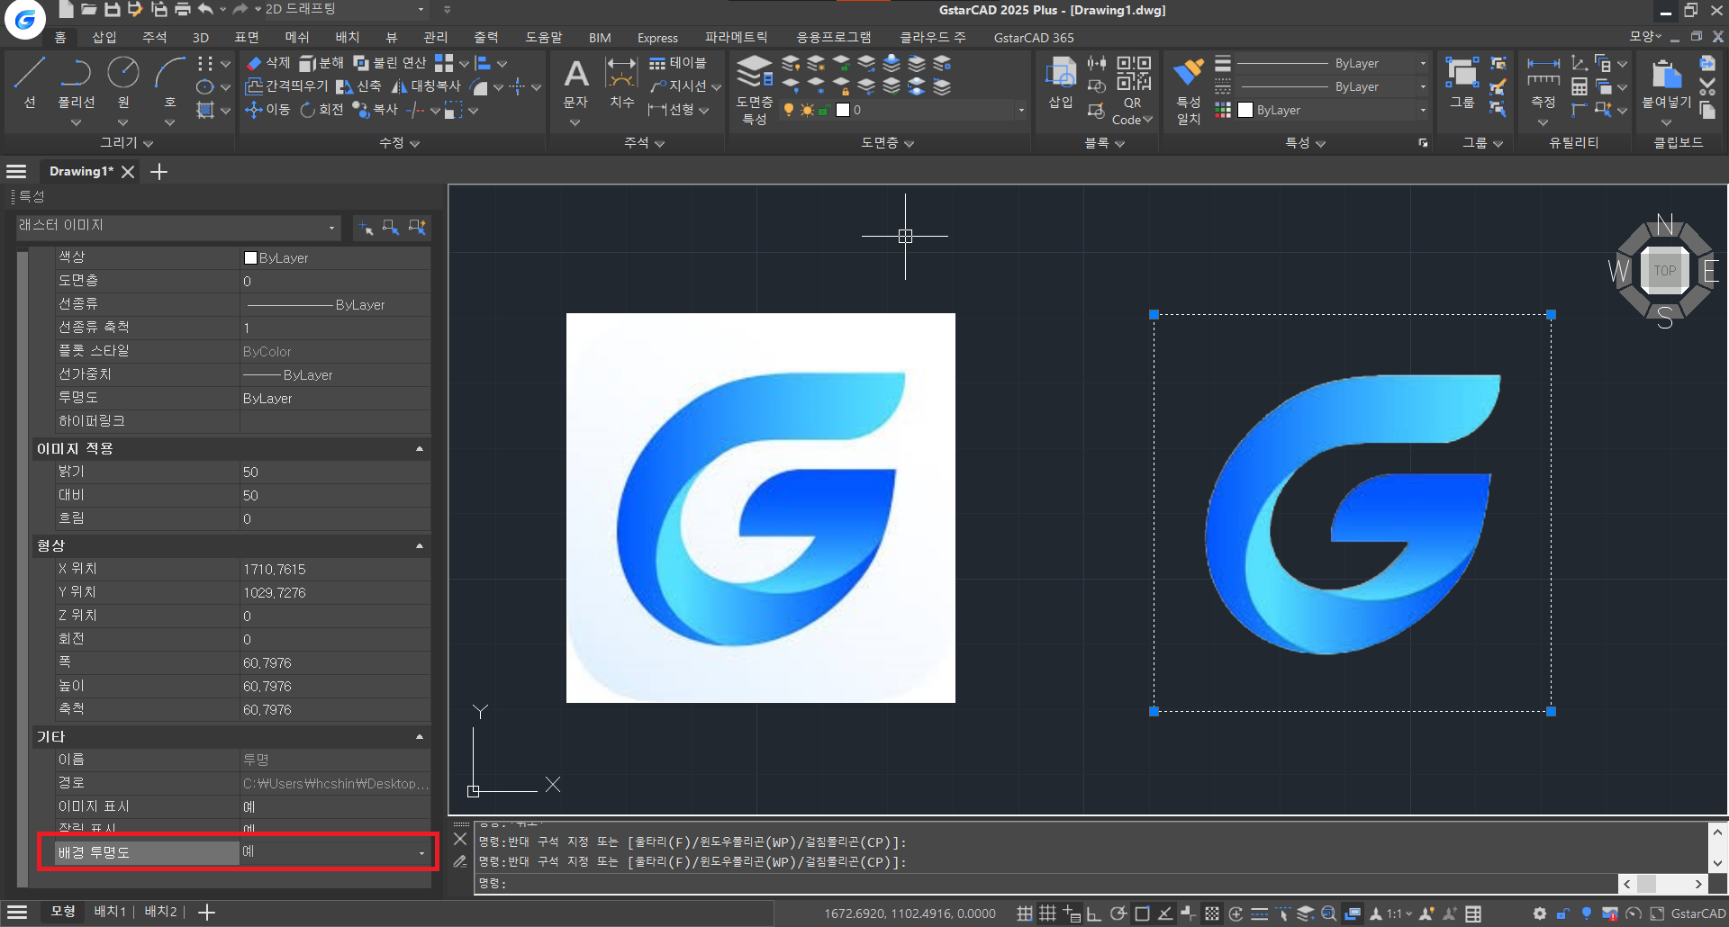This screenshot has width=1729, height=927.
Task: Click the command line input field
Action: click(1045, 883)
